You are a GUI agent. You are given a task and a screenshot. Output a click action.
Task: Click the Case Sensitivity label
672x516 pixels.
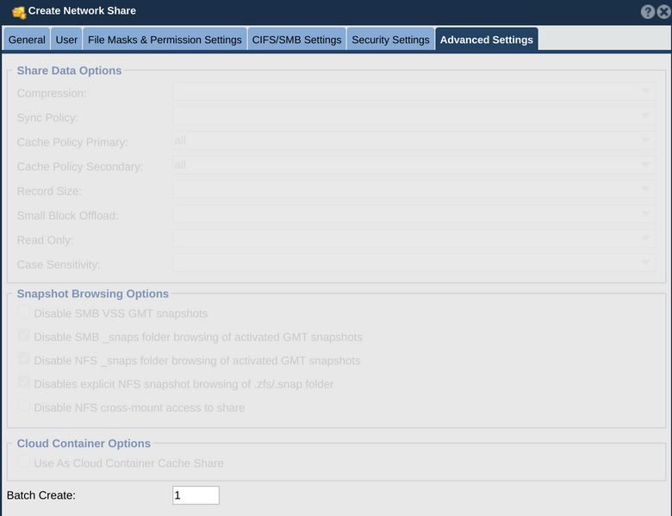click(59, 264)
